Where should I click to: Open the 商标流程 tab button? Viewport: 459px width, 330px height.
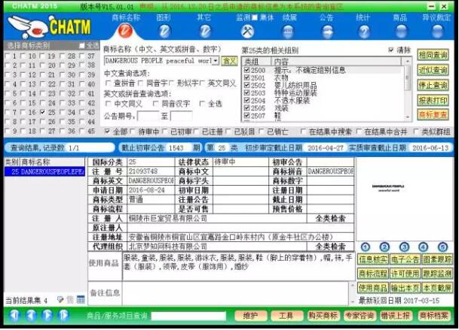click(x=373, y=274)
